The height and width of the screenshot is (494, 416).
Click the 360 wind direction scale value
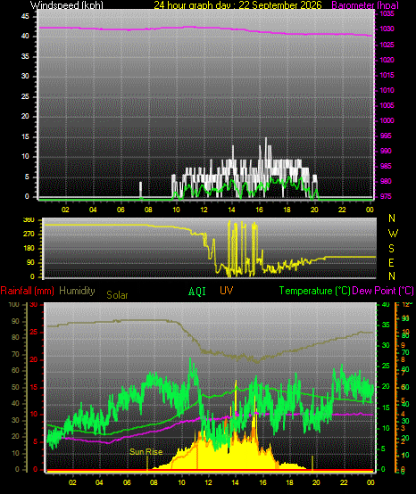[29, 220]
